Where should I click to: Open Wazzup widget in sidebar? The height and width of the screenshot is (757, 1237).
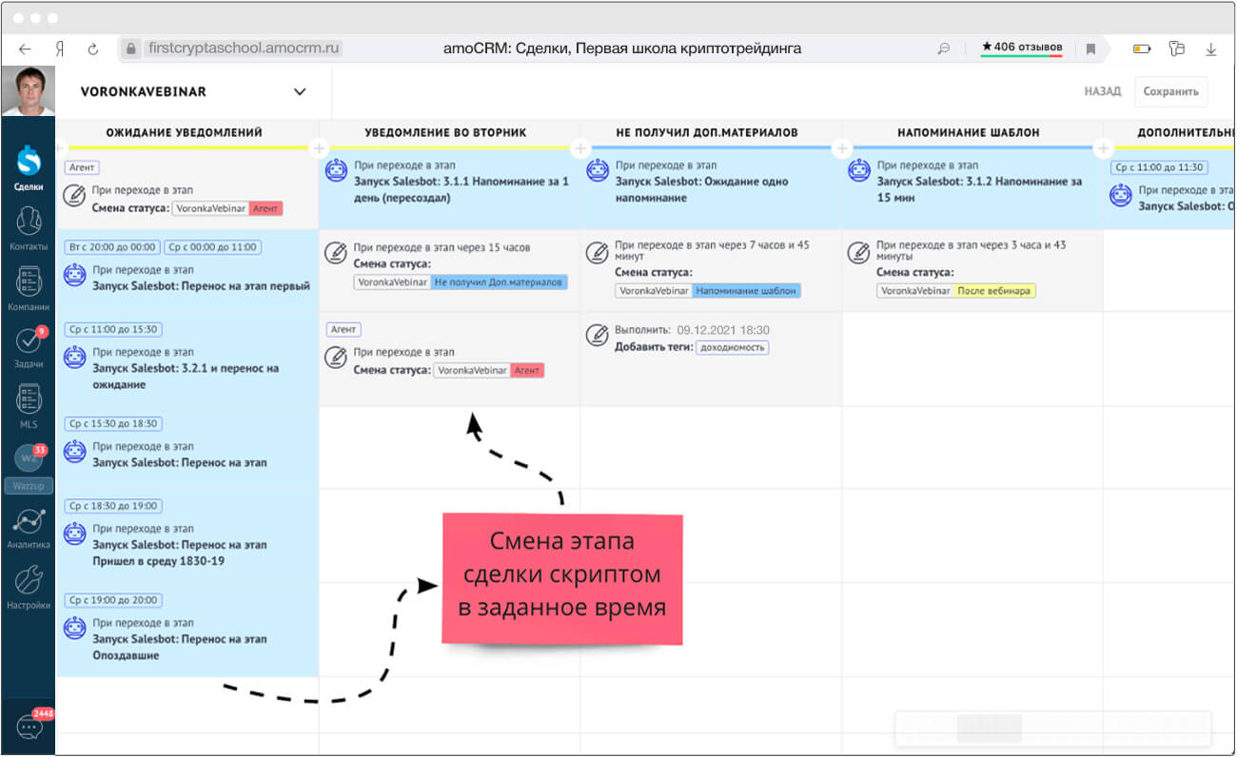(29, 467)
